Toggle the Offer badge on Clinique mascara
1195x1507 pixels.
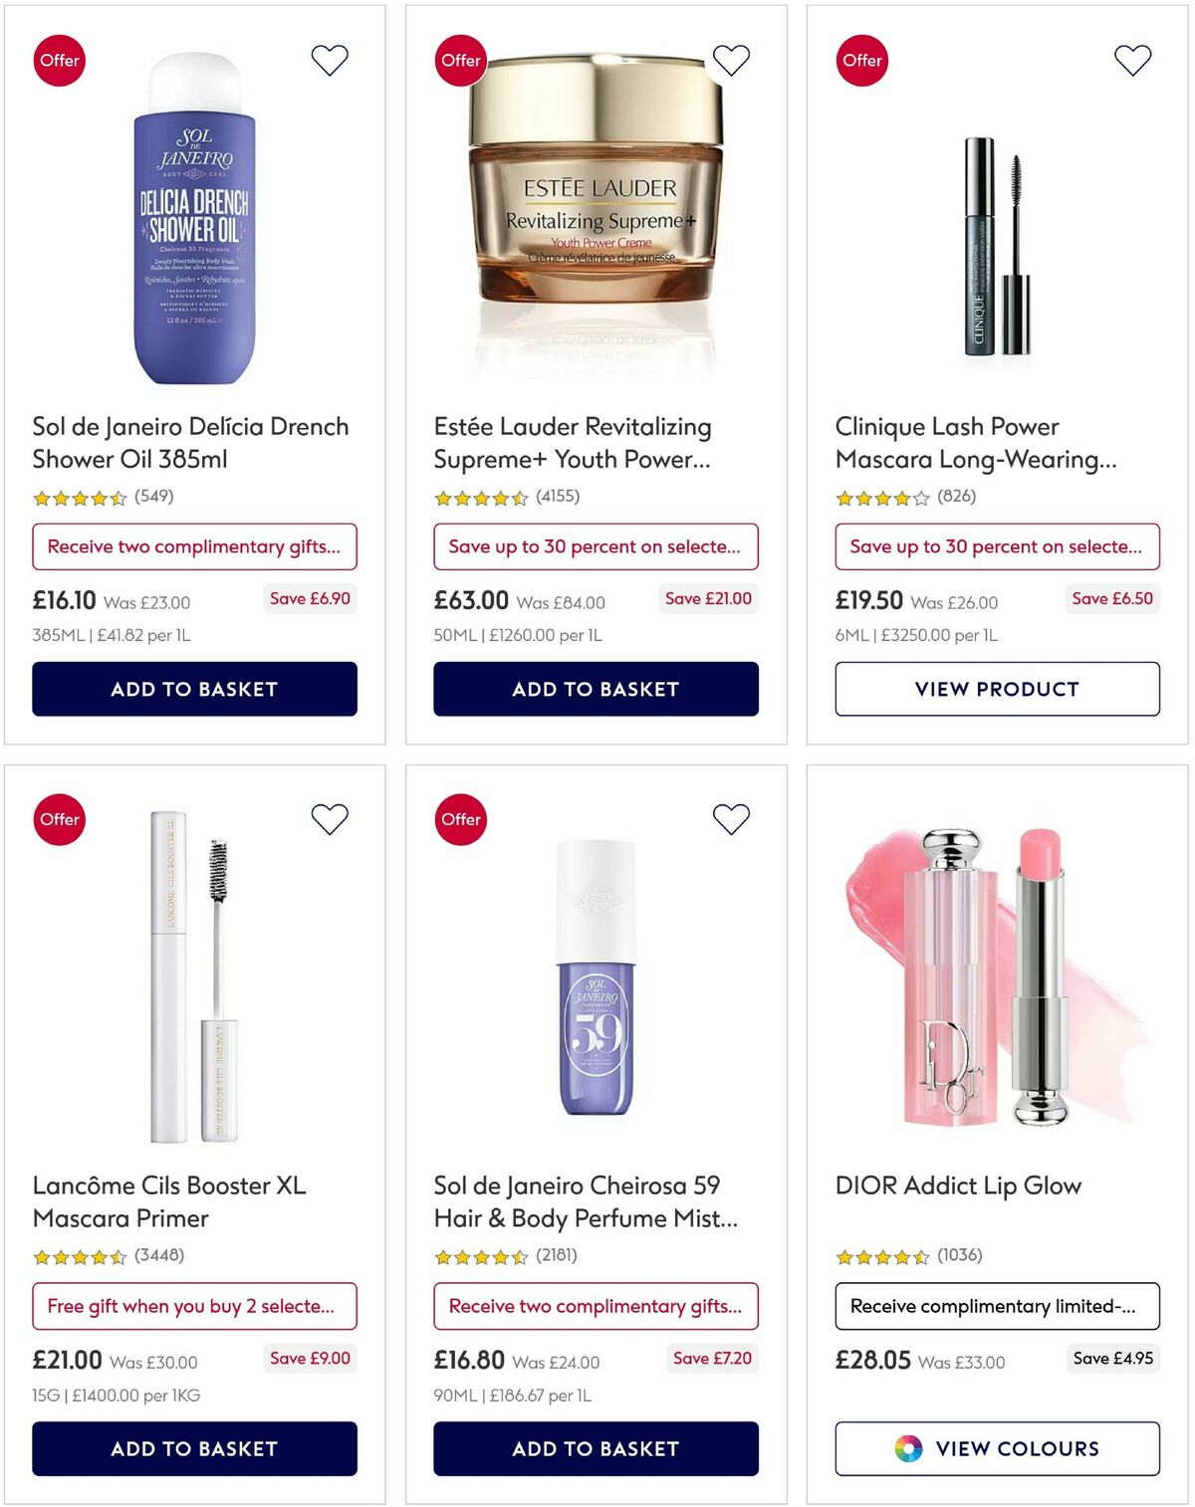pyautogui.click(x=861, y=60)
